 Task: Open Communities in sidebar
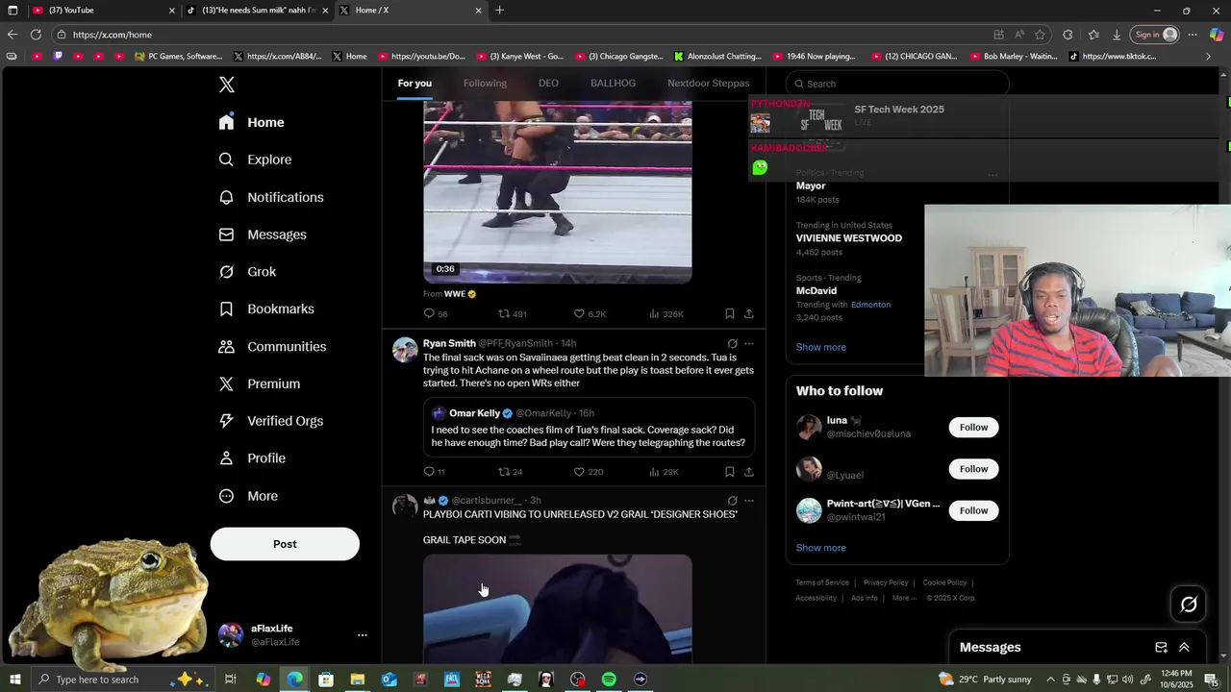tap(272, 346)
